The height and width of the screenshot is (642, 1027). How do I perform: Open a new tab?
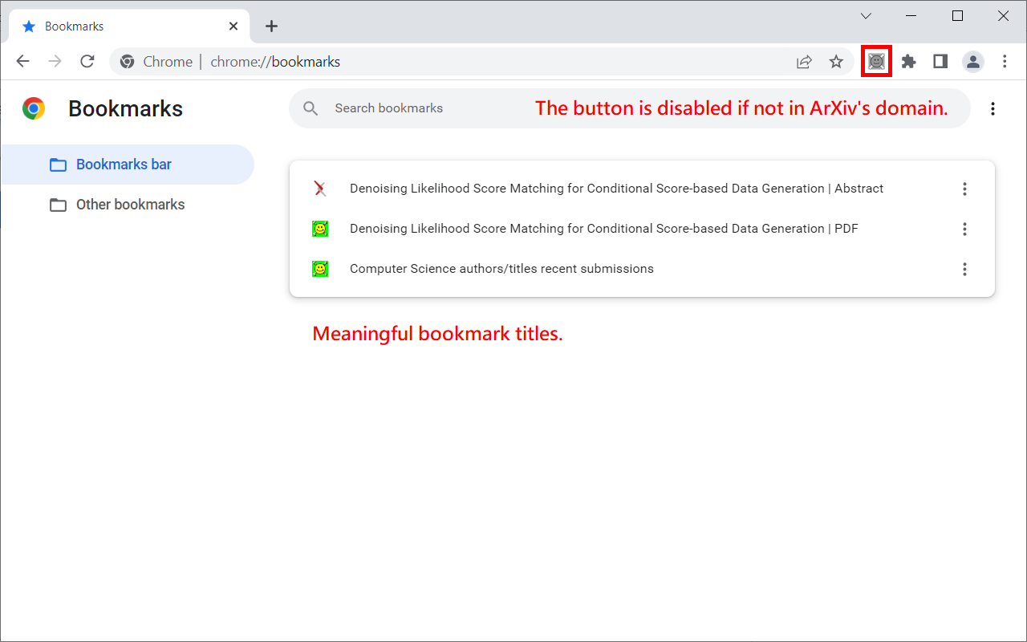click(x=271, y=26)
